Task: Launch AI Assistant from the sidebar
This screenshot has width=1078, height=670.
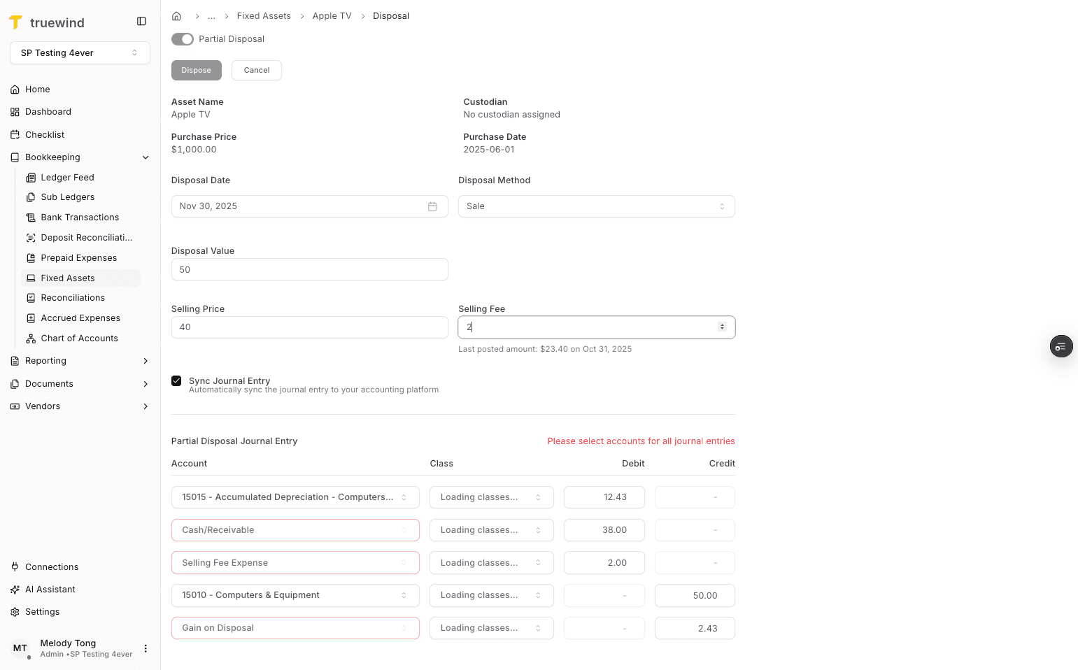Action: click(50, 589)
